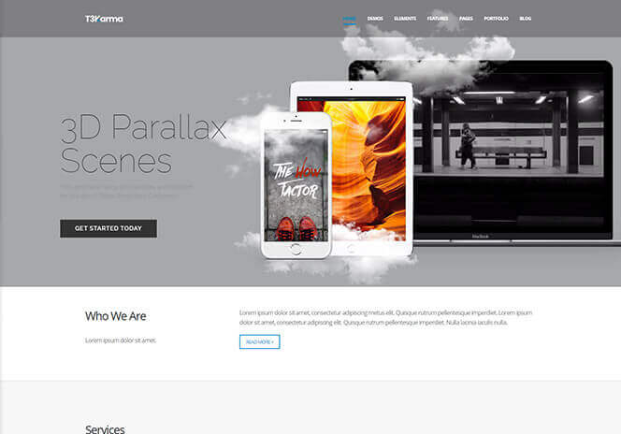
Task: Visit the Blog link in navigation
Action: tap(526, 19)
